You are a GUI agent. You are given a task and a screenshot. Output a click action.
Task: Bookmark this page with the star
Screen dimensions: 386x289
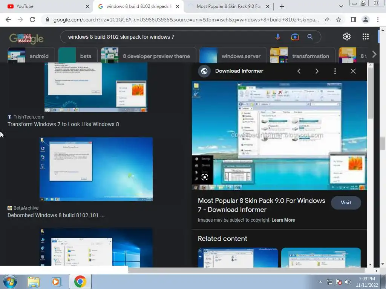[x=339, y=20]
